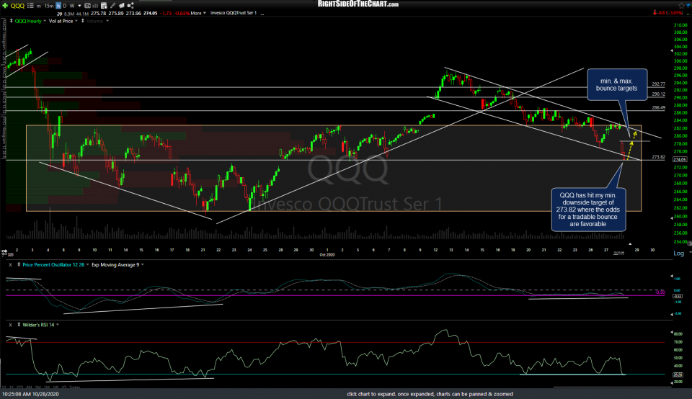The image size is (692, 399).
Task: Click the small triangle marker below the price scale
Action: [630, 243]
